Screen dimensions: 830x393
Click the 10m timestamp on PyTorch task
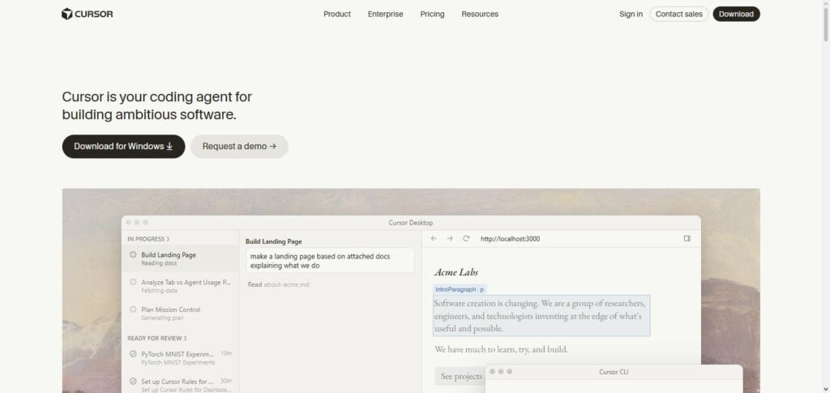(226, 353)
